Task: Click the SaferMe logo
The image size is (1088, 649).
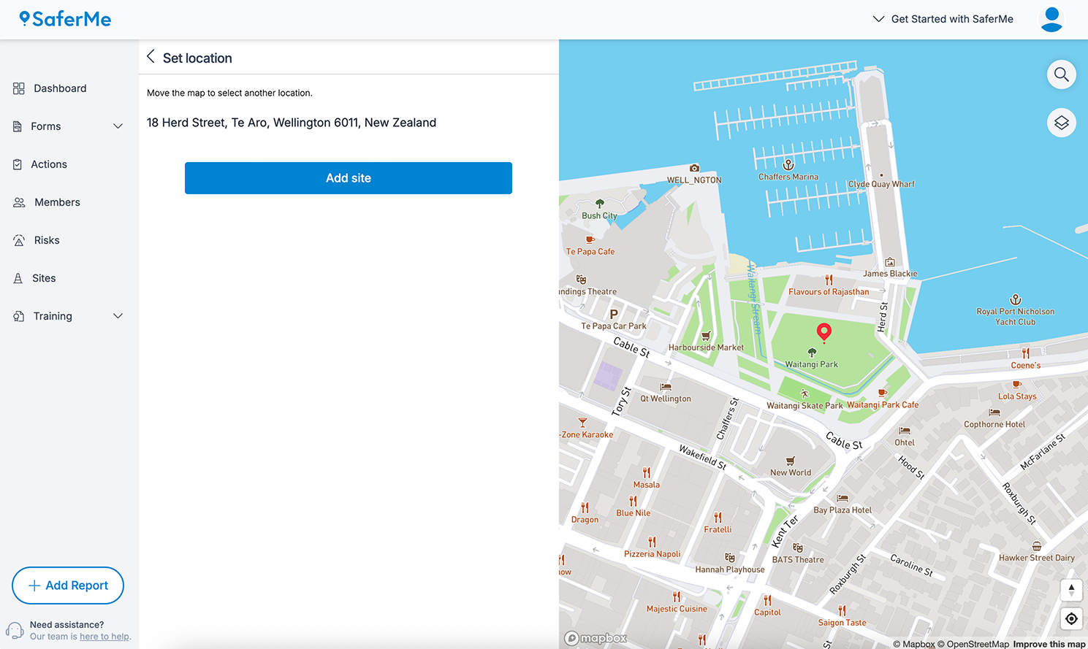Action: click(x=66, y=19)
